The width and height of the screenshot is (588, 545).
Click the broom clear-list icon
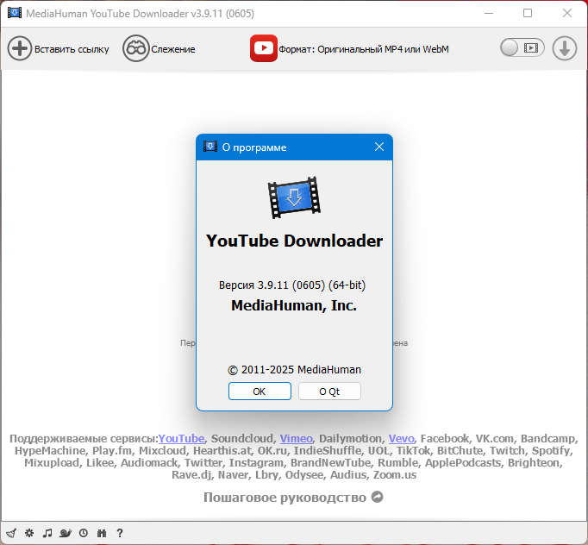pyautogui.click(x=11, y=533)
